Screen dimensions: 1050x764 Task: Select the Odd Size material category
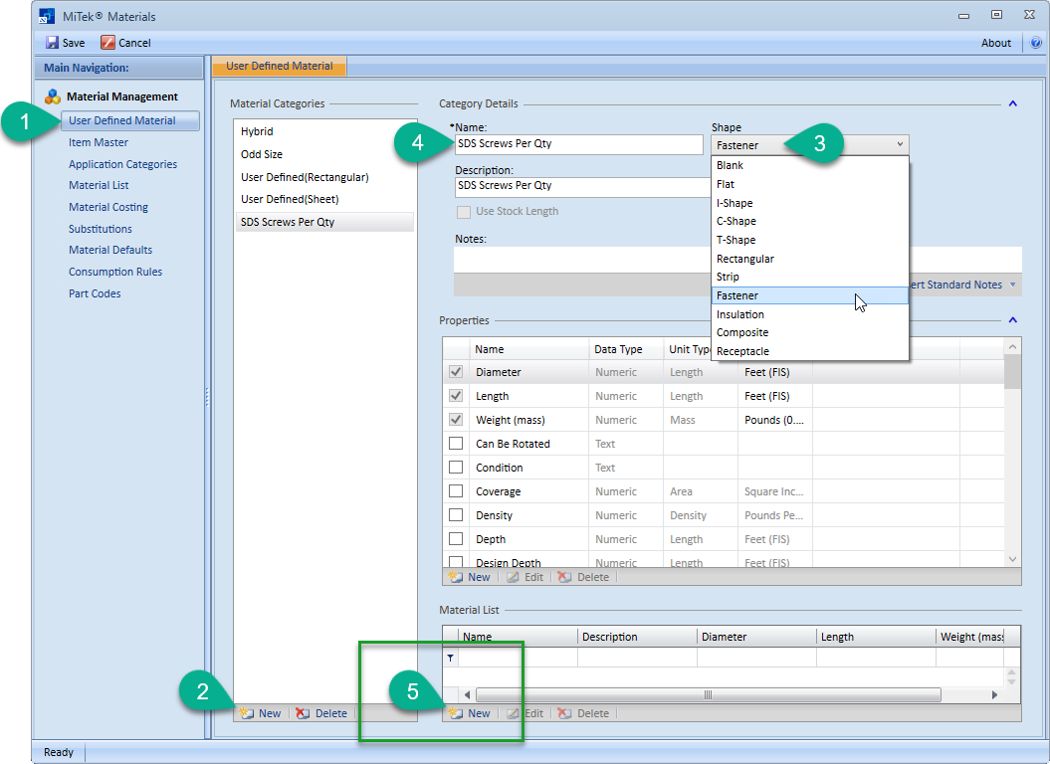click(x=324, y=154)
